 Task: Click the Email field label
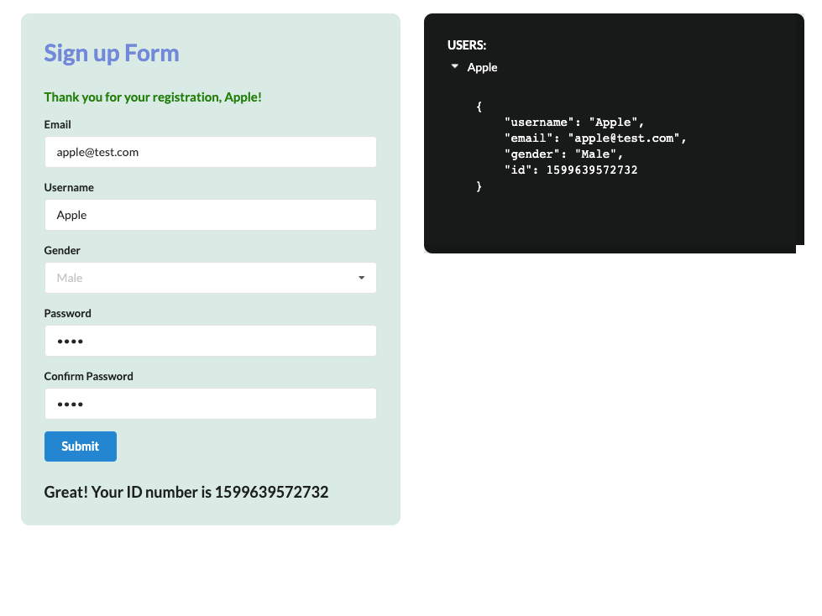[58, 124]
